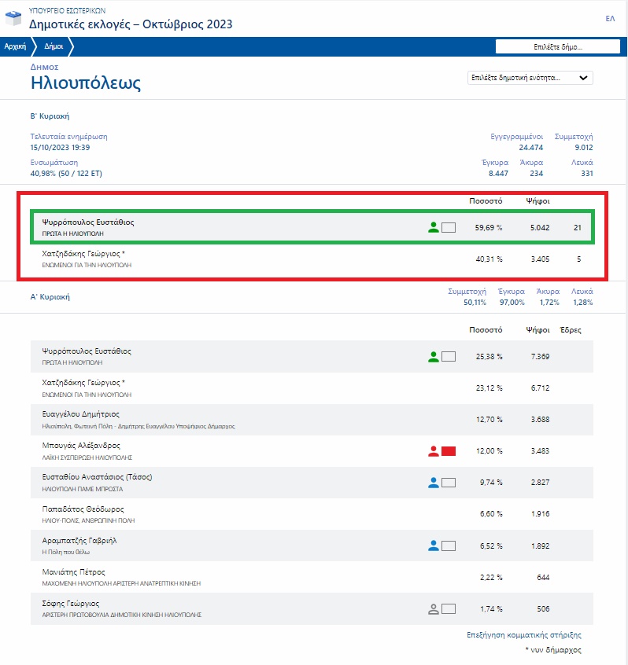Click the A' Κυριακή section label

coord(50,297)
